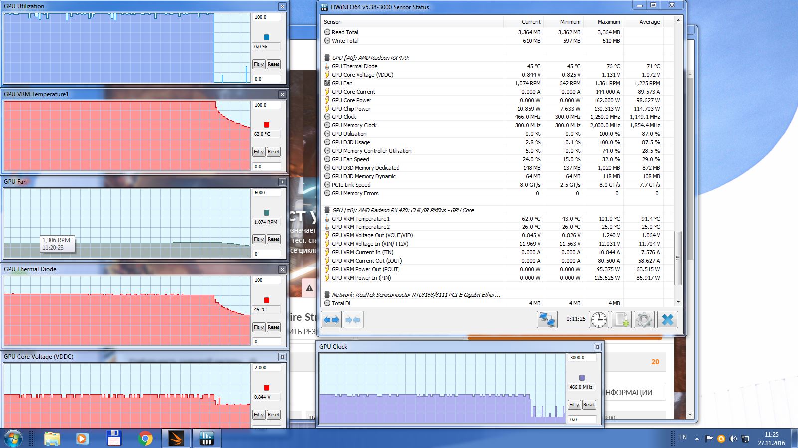This screenshot has width=798, height=448.
Task: Click the blue color swatch in GPU Utilization
Action: click(266, 37)
